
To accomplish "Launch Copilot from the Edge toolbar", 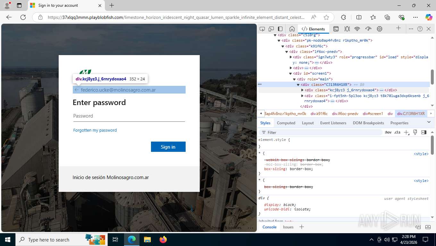I will 429,17.
